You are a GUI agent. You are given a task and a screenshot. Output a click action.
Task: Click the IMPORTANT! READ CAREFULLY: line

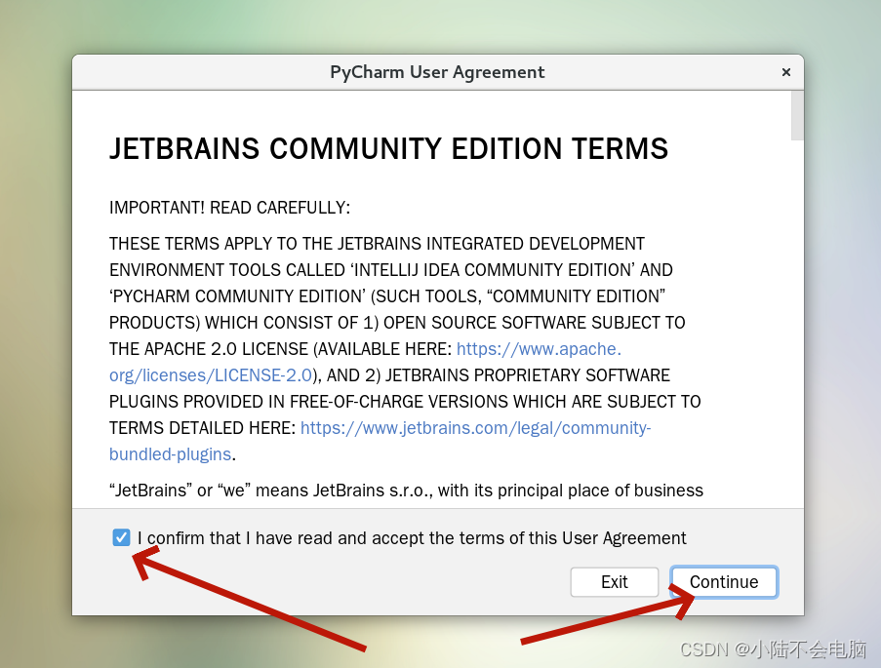(x=229, y=208)
